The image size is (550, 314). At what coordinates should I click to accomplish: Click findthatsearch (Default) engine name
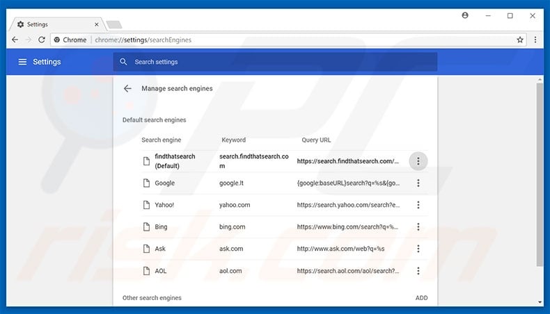pyautogui.click(x=175, y=161)
